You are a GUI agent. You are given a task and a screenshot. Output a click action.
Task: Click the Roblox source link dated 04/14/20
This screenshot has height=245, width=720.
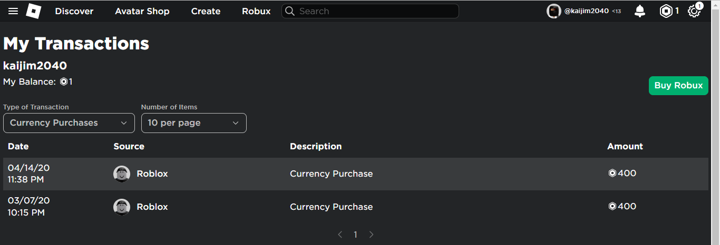(152, 174)
